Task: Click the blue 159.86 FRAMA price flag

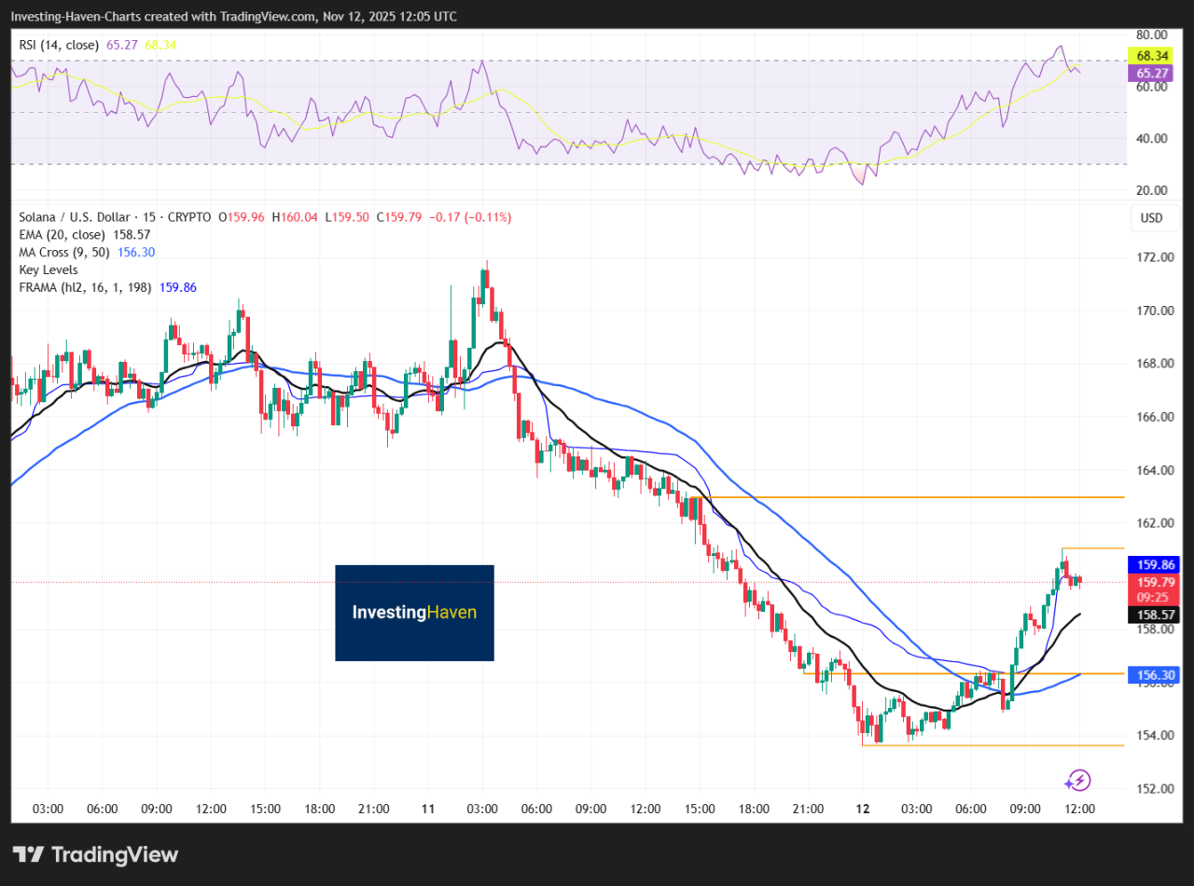Action: coord(1154,564)
